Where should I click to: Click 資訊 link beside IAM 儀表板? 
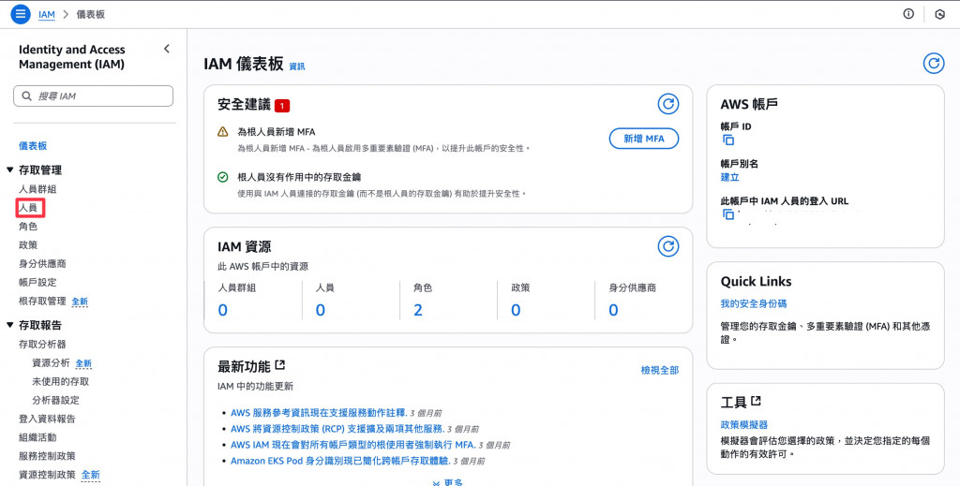click(x=297, y=66)
